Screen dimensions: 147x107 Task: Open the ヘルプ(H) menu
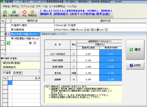[71, 6]
